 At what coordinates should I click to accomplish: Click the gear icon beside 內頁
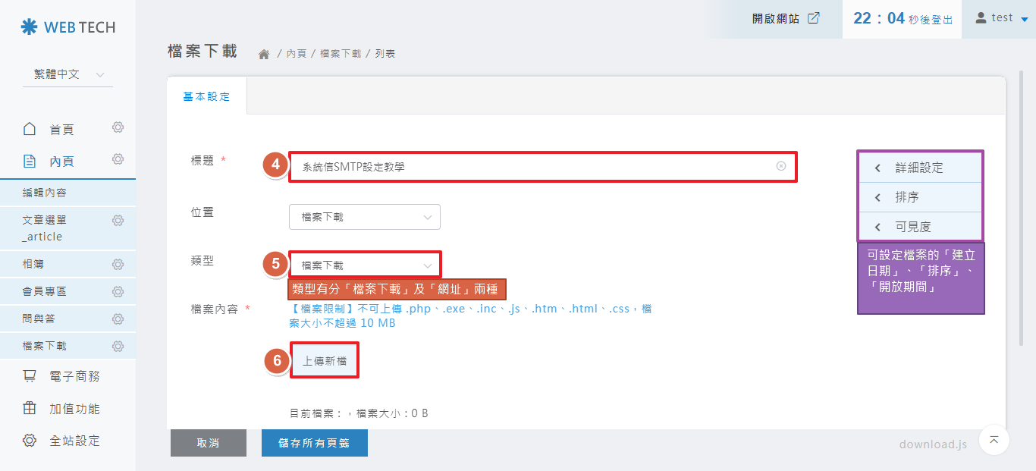[x=118, y=159]
